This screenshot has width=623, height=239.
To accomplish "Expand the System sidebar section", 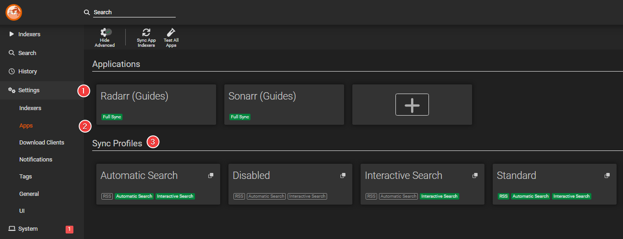I will (28, 229).
